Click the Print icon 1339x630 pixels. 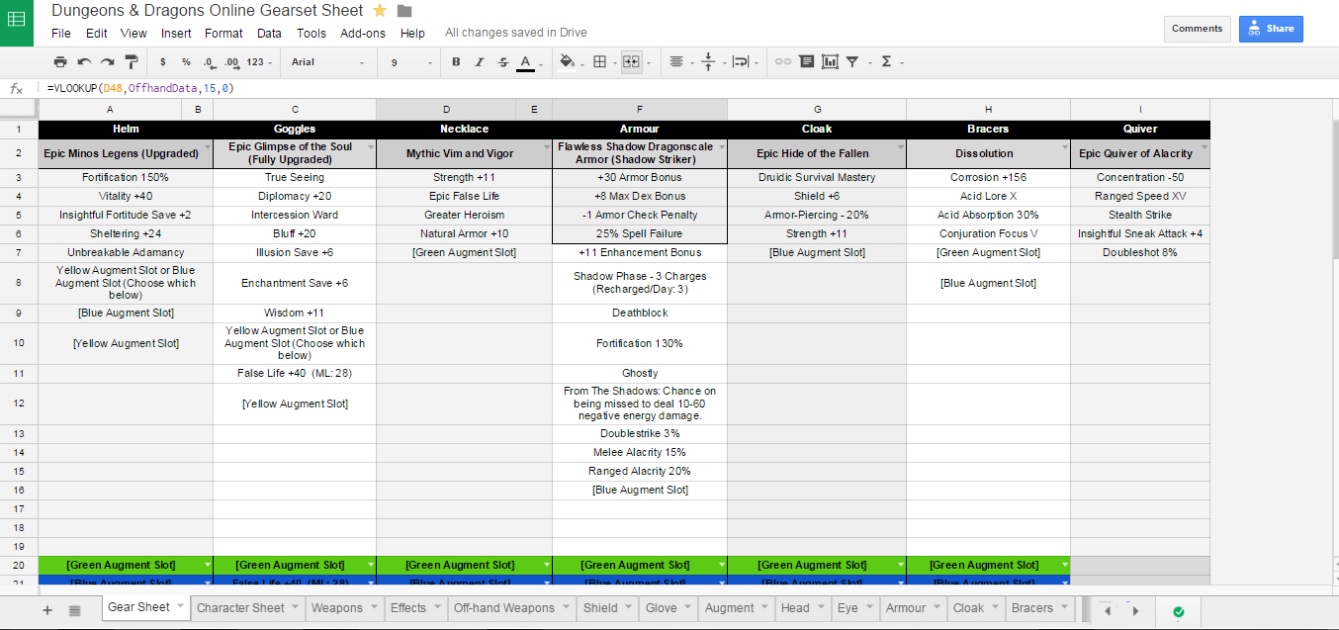pos(60,61)
